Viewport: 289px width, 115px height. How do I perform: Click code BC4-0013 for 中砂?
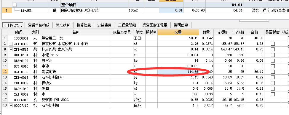[x=19, y=66]
